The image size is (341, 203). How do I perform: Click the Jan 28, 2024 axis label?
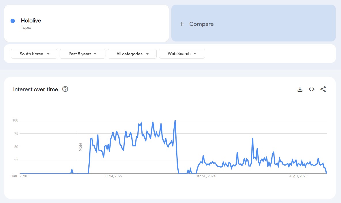(x=206, y=176)
